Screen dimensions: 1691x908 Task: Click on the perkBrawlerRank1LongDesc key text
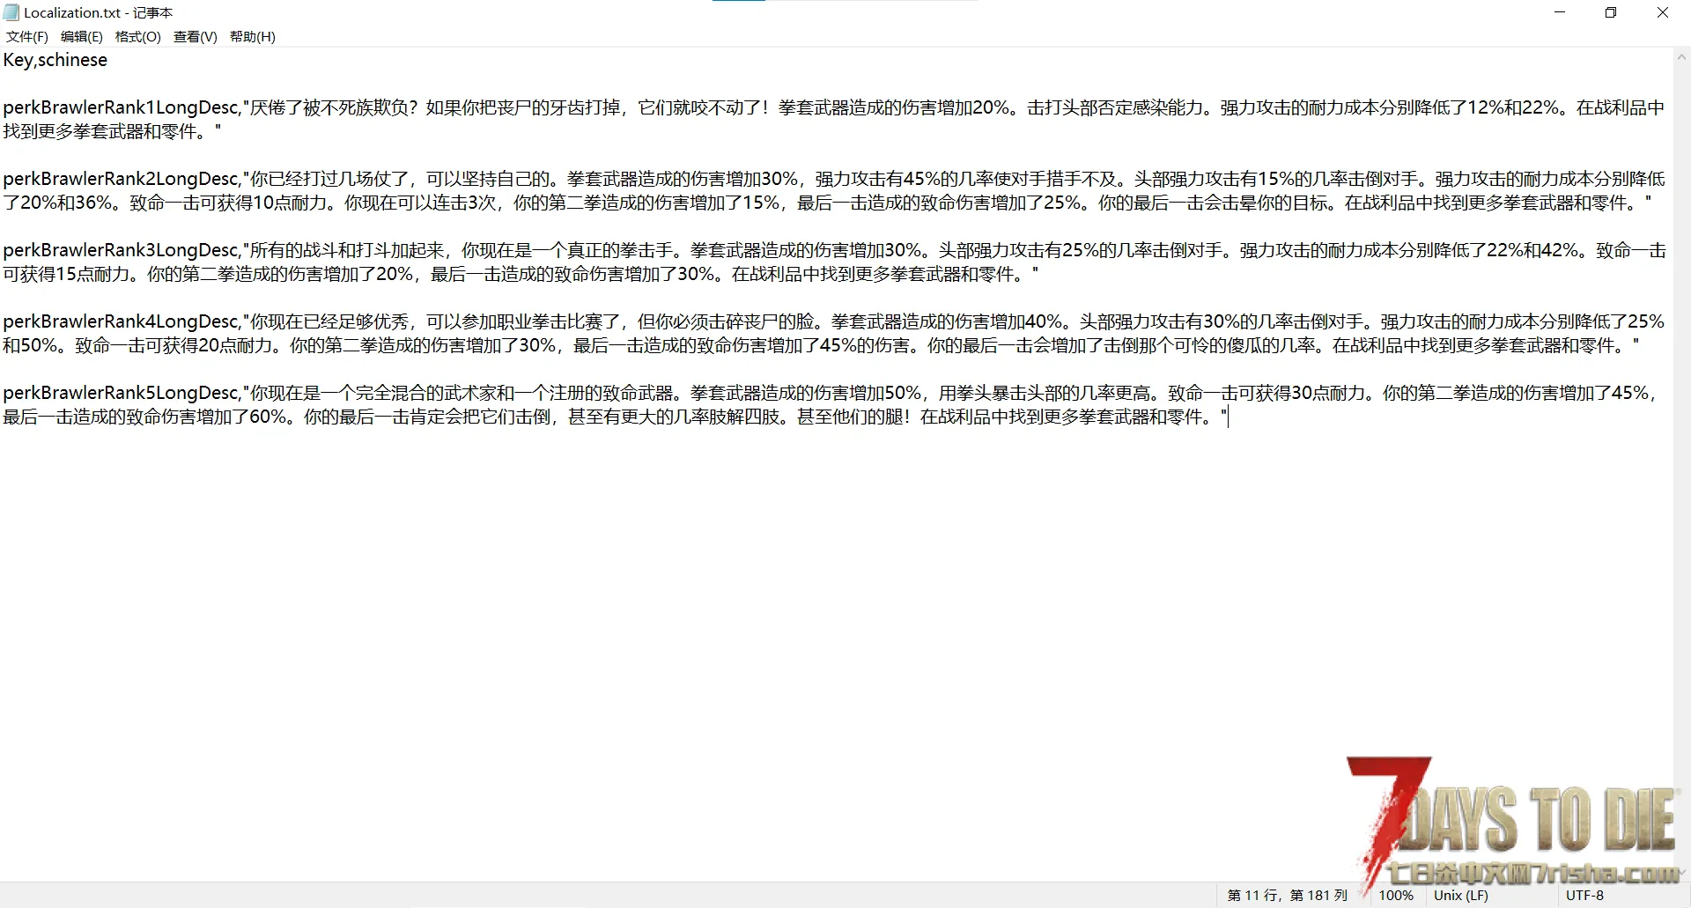121,107
